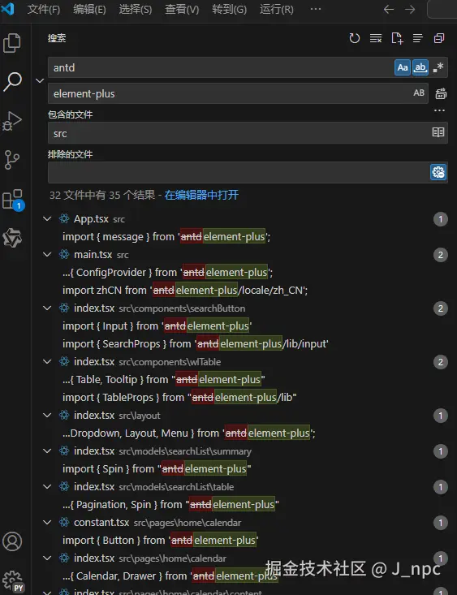Open the main.tsx file row

click(243, 254)
